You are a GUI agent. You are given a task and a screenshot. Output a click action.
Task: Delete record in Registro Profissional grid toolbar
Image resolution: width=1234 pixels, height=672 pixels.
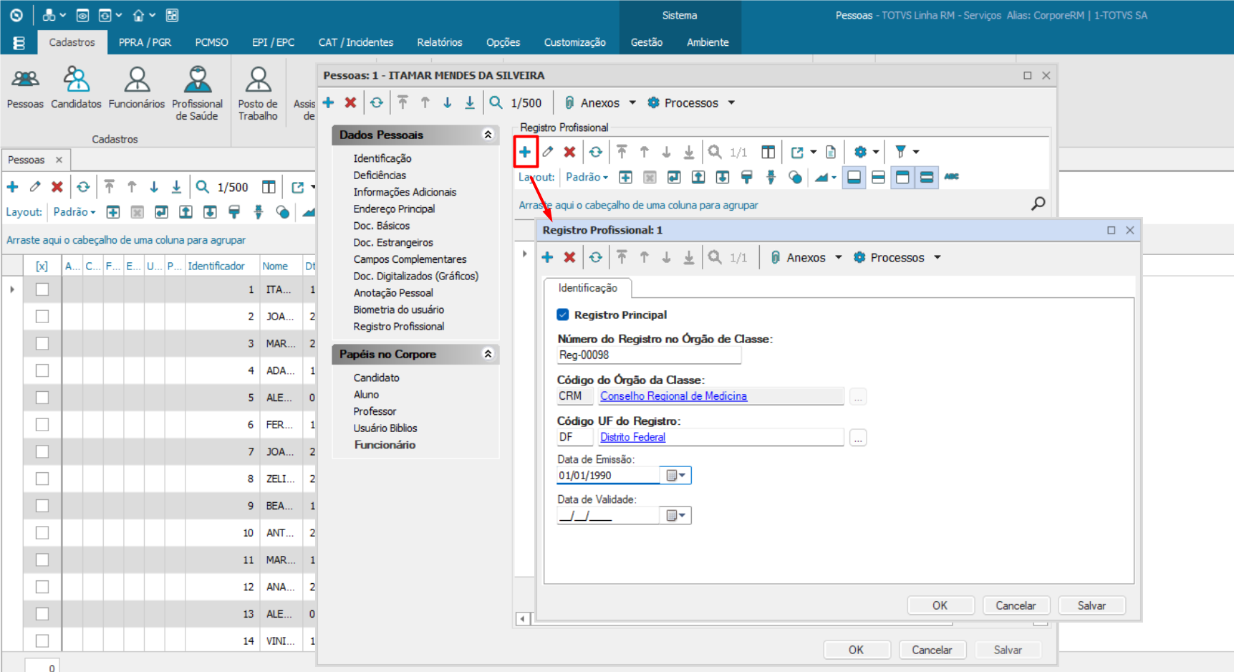(x=569, y=152)
